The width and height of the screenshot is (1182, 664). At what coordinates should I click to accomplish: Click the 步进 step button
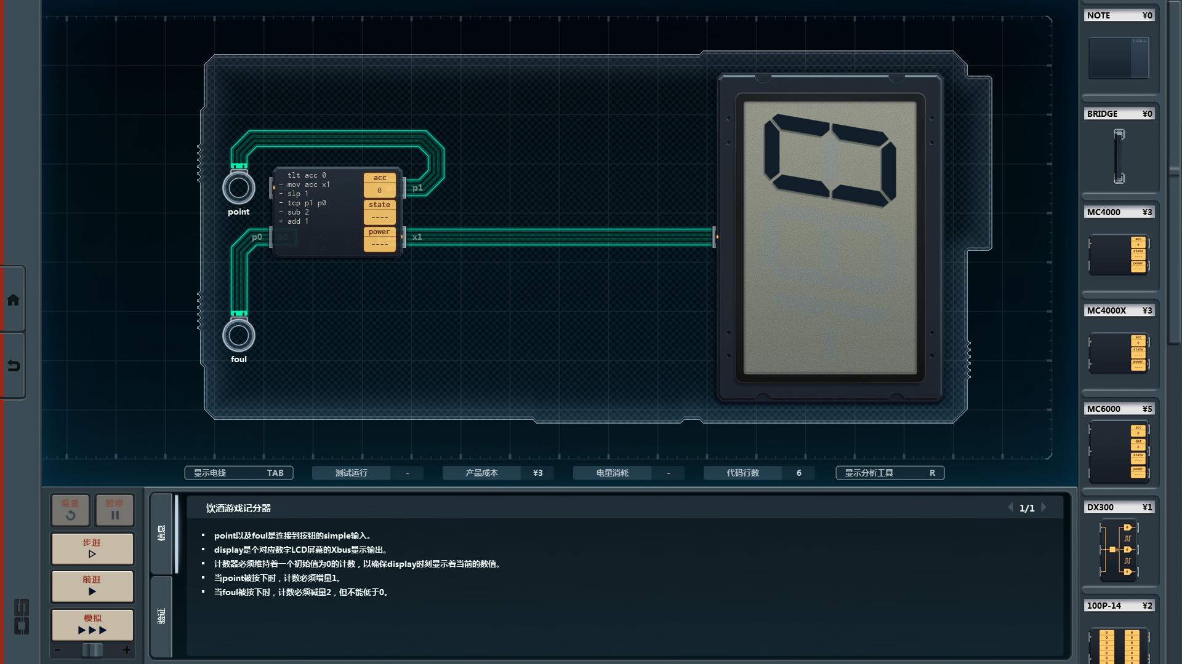pos(92,548)
